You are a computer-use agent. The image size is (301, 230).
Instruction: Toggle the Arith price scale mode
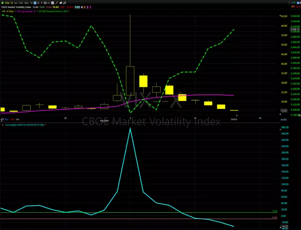click(x=284, y=120)
